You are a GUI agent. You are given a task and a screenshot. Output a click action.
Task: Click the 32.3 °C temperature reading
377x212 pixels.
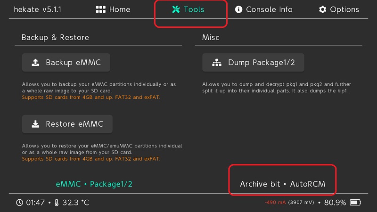[75, 203]
